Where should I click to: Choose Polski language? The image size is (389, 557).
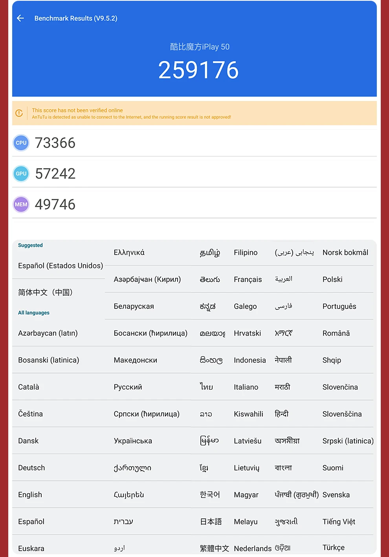[x=332, y=279]
